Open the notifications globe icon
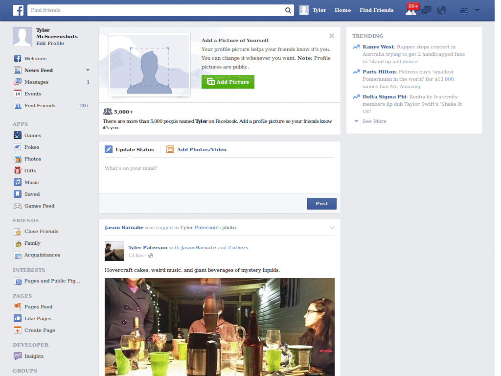Image resolution: width=501 pixels, height=376 pixels. 442,11
